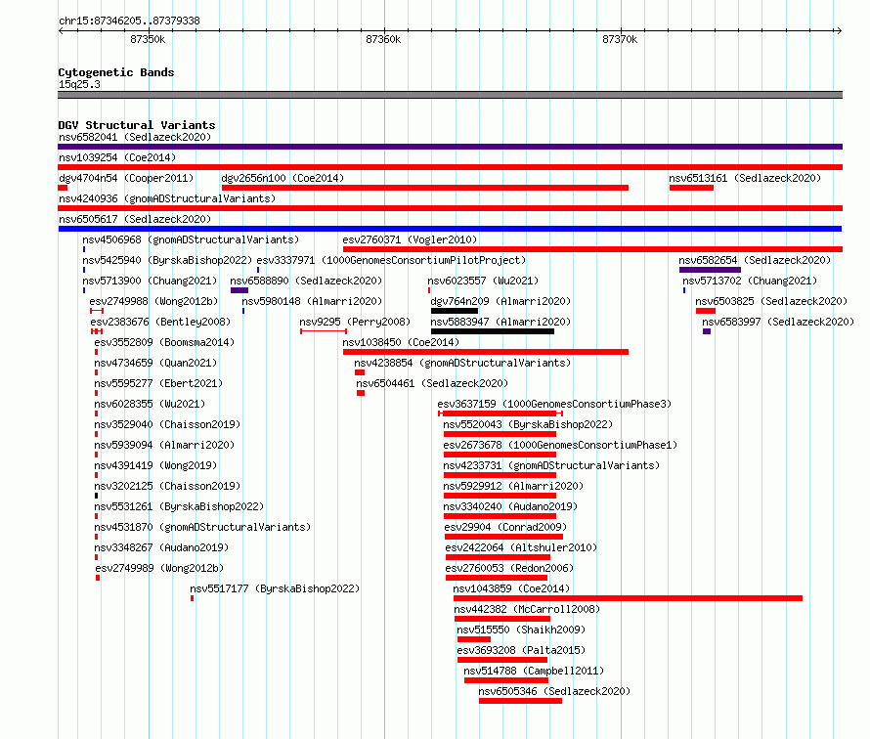This screenshot has width=870, height=739.
Task: Click the nsv6582041 (Sedlazeck2020) purple bar
Action: [450, 147]
